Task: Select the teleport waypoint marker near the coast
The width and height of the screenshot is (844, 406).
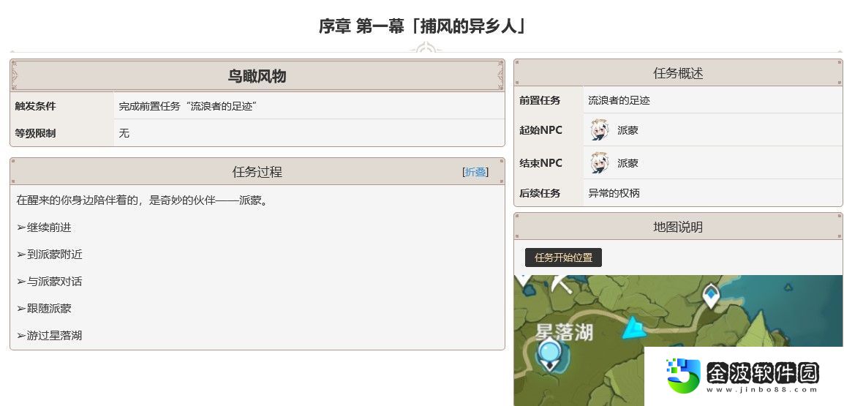Action: [711, 297]
